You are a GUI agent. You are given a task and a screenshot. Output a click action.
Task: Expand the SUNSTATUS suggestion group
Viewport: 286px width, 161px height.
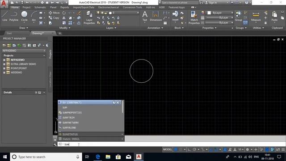pyautogui.click(x=122, y=134)
